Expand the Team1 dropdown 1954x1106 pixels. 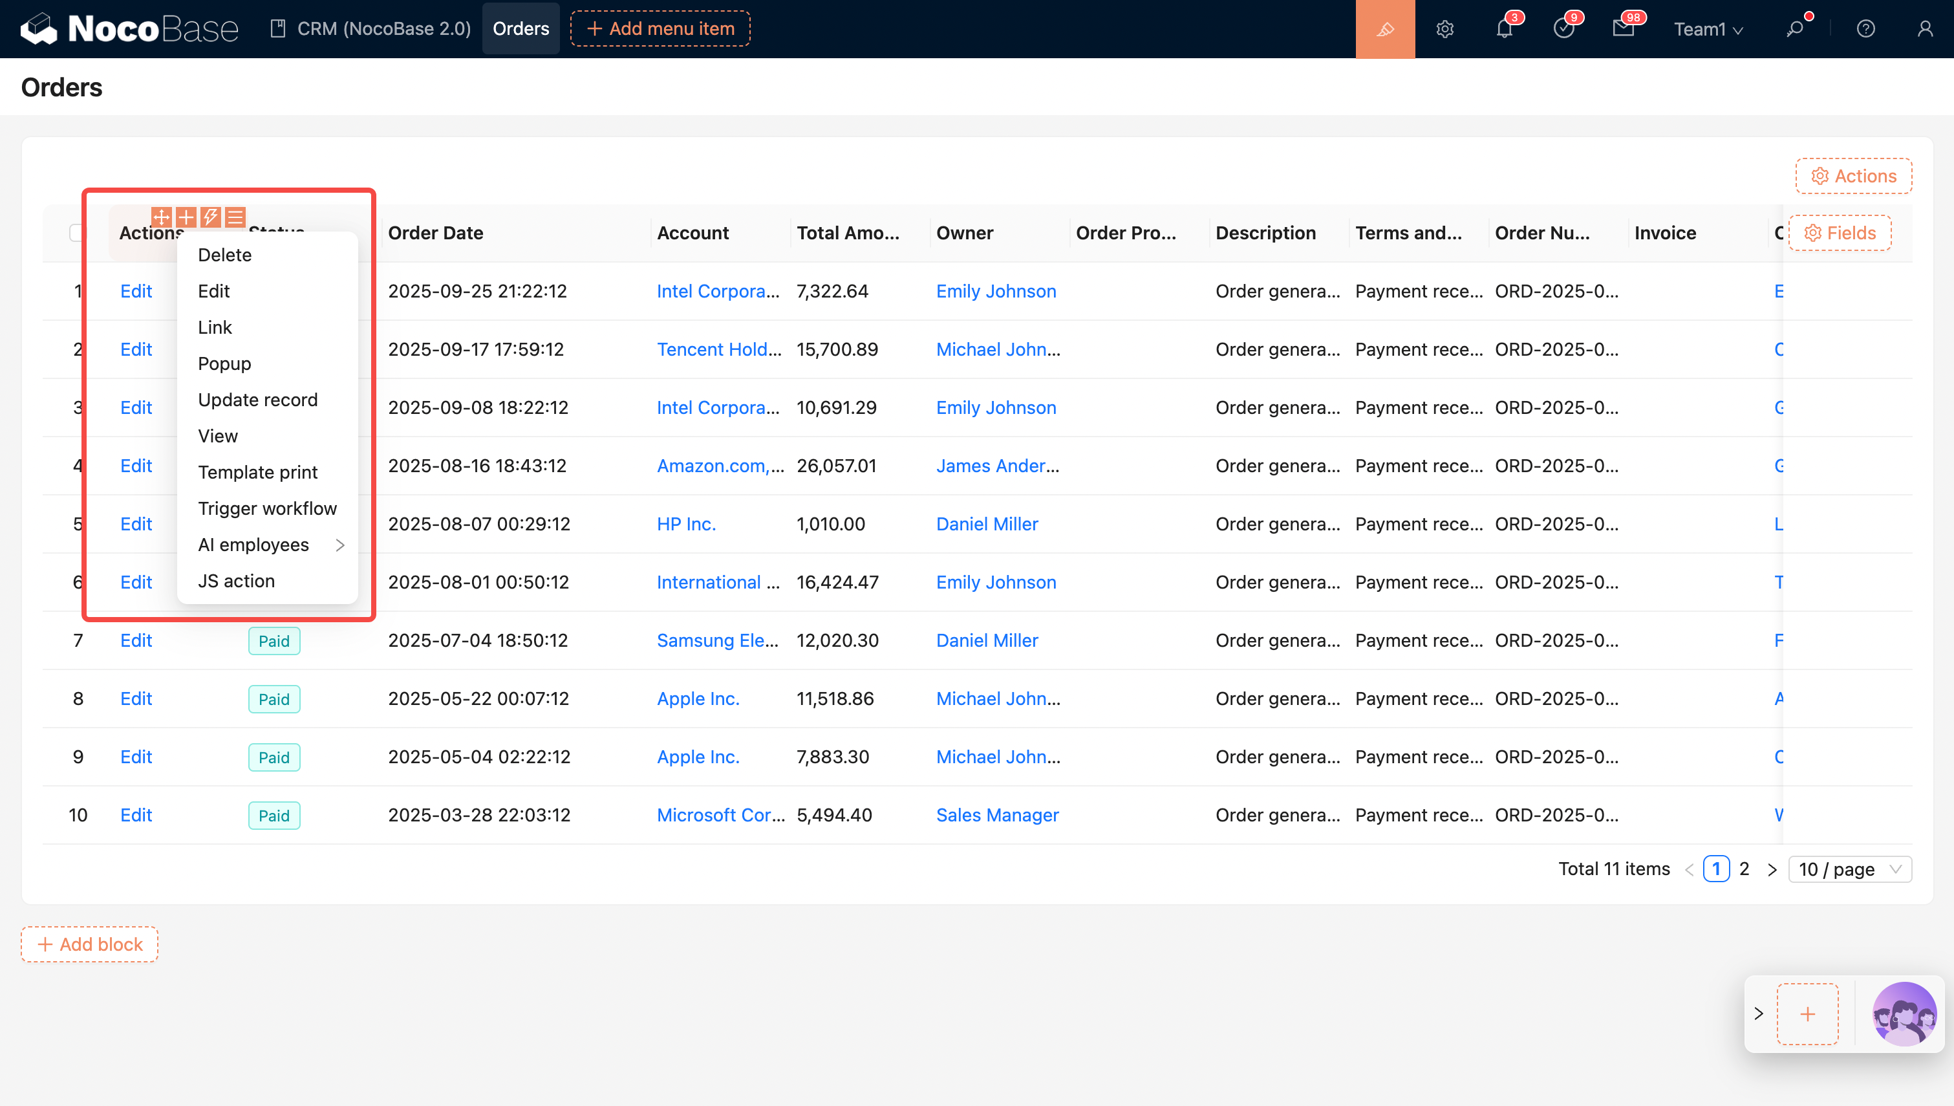tap(1708, 29)
